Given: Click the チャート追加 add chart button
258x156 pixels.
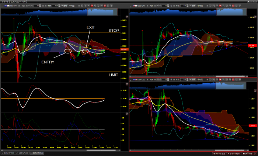Looking at the screenshot, I should click(219, 153).
